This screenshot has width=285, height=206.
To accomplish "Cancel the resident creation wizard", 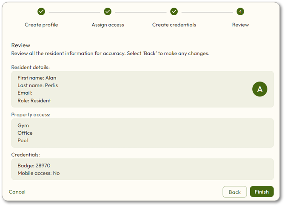I will click(17, 192).
